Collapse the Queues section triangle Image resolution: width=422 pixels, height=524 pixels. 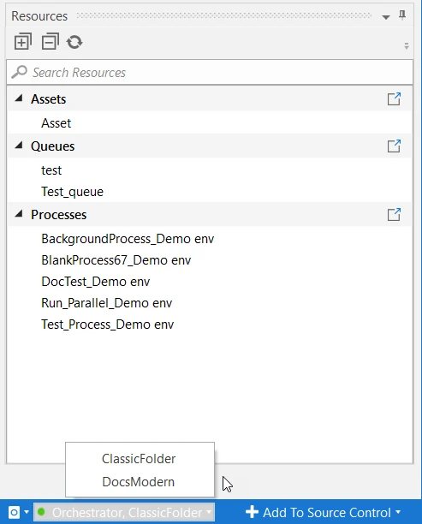(x=19, y=145)
